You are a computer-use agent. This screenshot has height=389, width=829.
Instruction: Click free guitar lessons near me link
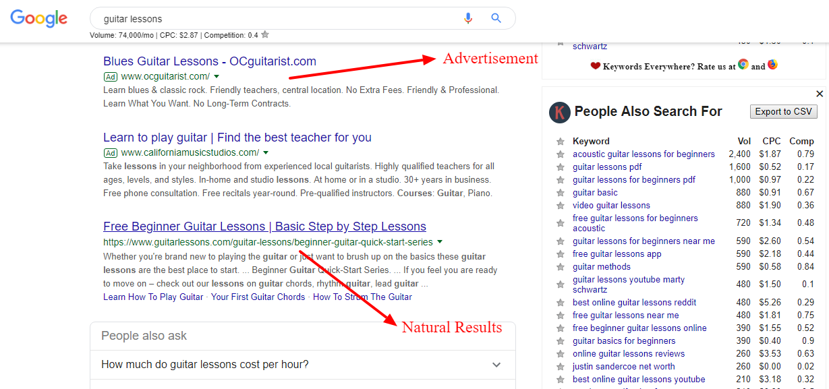626,316
